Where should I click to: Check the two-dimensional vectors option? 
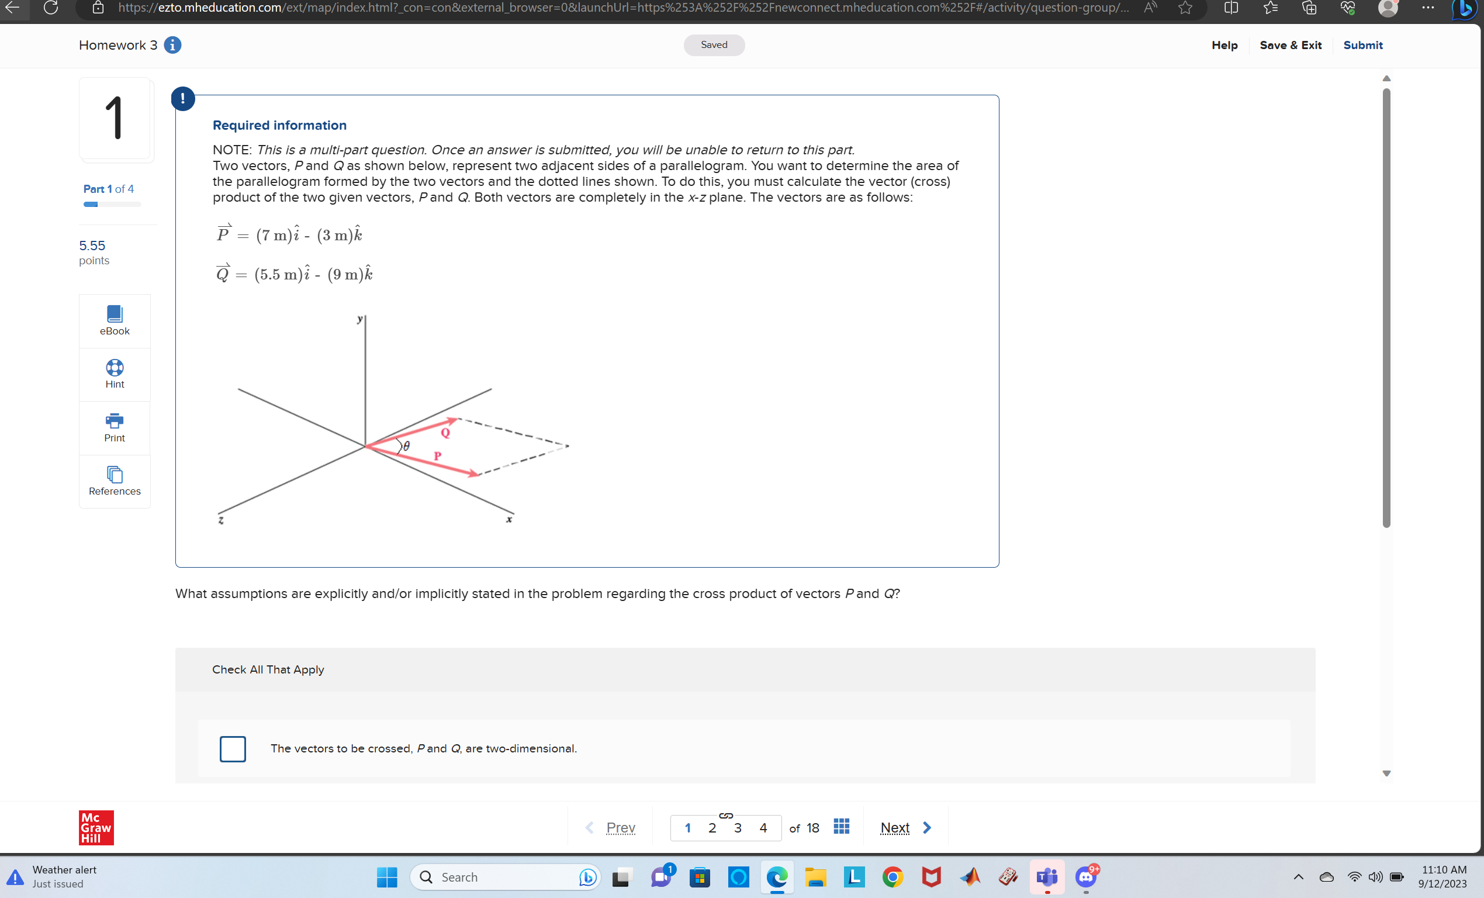tap(233, 749)
